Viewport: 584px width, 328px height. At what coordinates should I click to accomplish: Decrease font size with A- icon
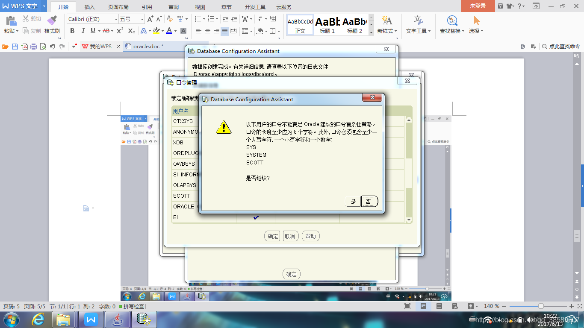point(159,19)
